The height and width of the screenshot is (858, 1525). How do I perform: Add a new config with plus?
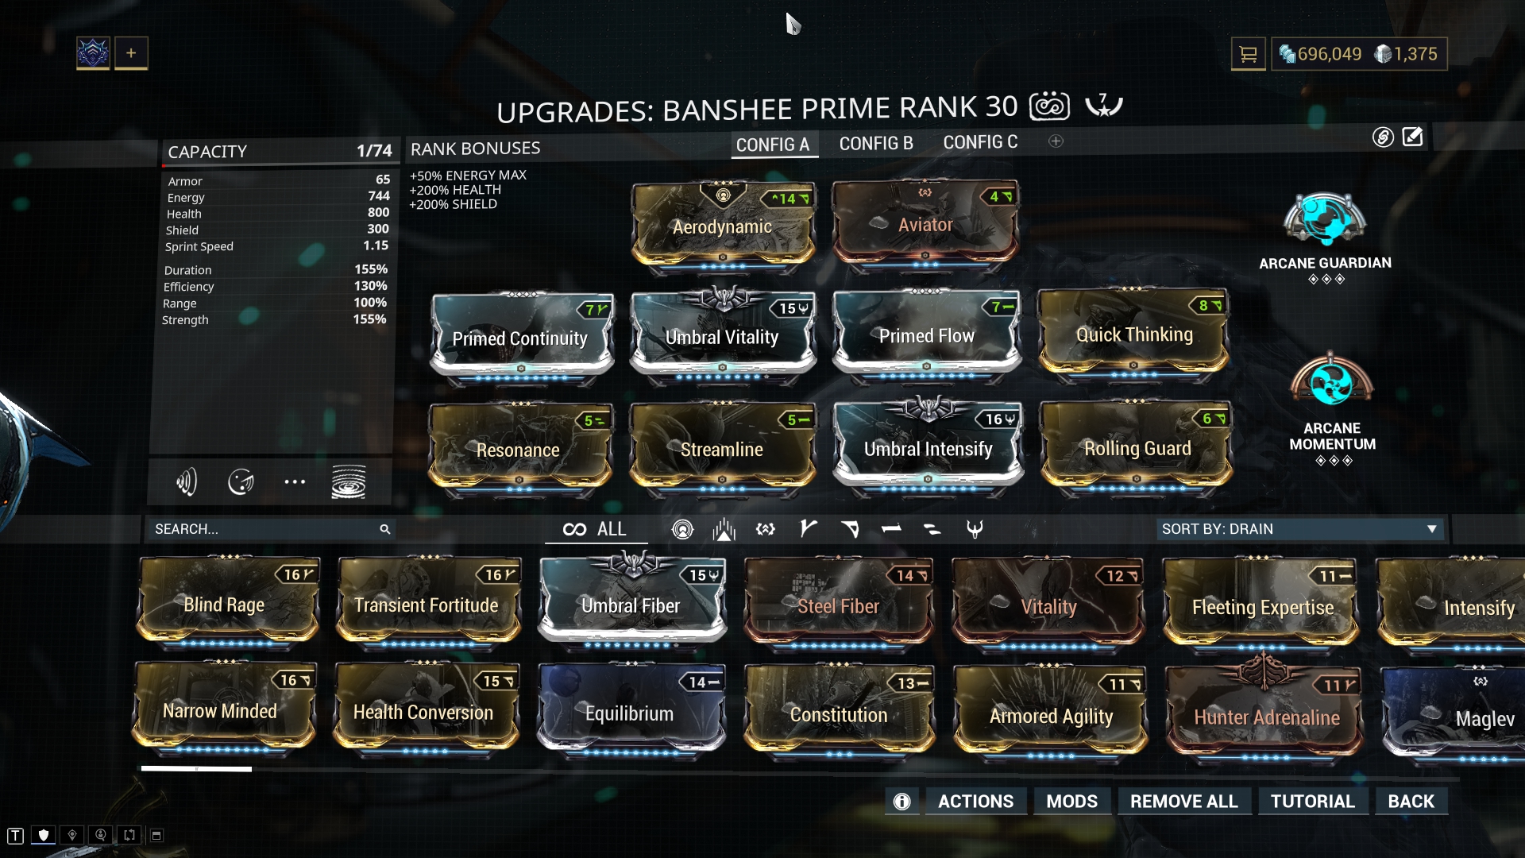(1056, 141)
